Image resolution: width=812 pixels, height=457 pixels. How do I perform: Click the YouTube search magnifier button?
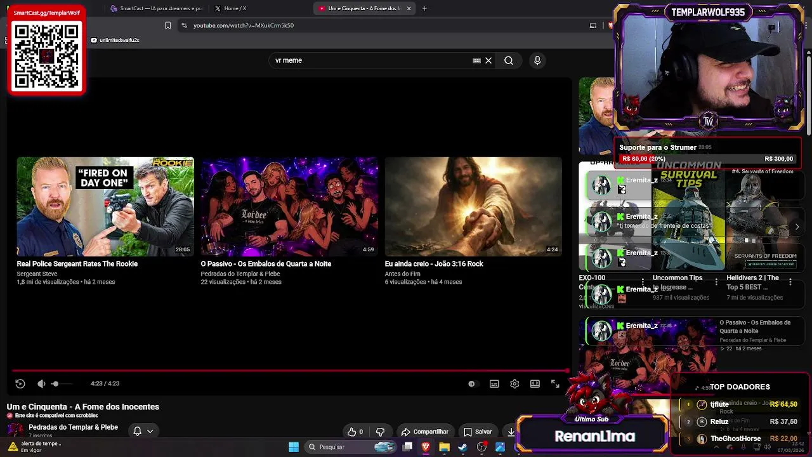pos(509,60)
